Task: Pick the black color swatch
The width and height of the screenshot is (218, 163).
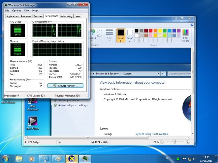Action: (x=137, y=31)
